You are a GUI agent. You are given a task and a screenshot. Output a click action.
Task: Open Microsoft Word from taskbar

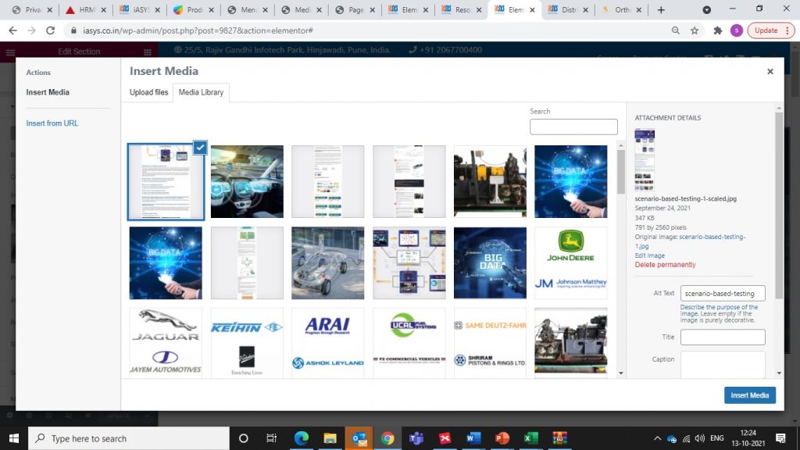[x=473, y=438]
